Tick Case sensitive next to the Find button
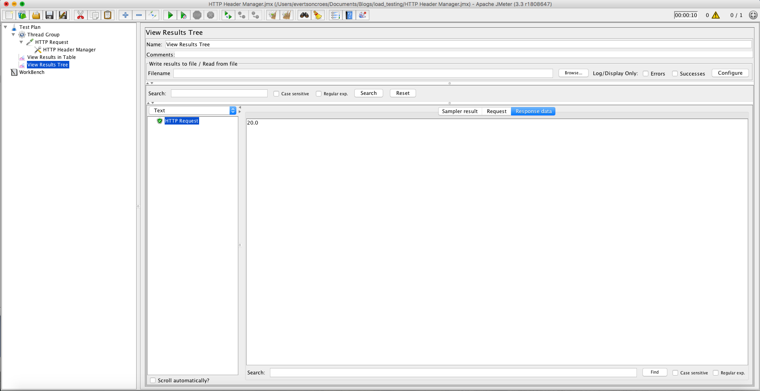Viewport: 760px width, 391px height. (675, 373)
